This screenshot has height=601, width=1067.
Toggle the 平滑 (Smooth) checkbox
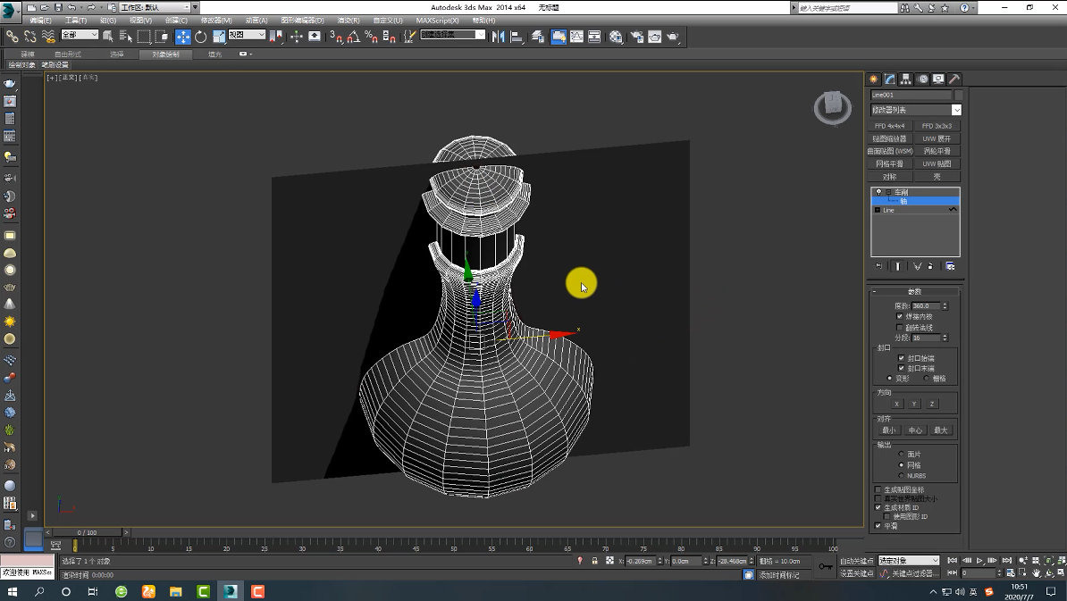click(x=878, y=525)
